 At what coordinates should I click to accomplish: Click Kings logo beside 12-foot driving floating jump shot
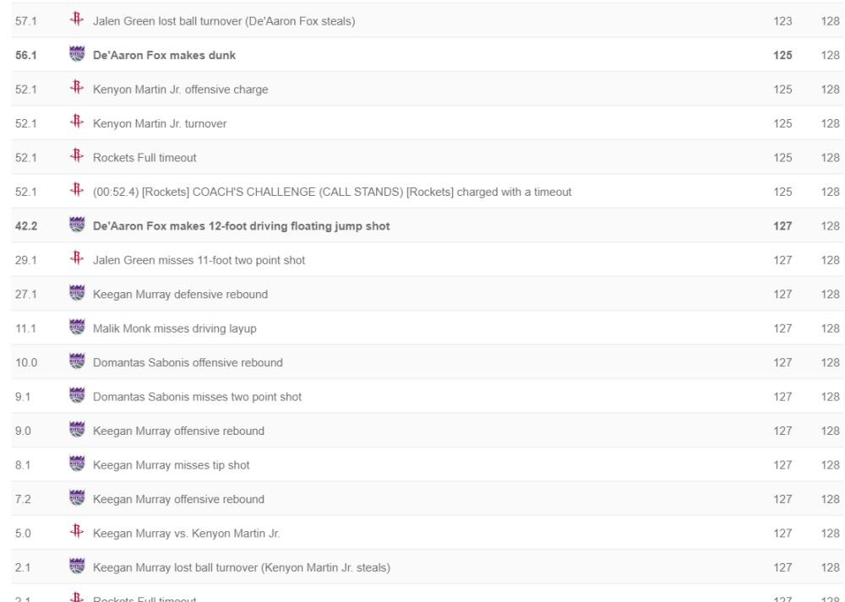(77, 225)
